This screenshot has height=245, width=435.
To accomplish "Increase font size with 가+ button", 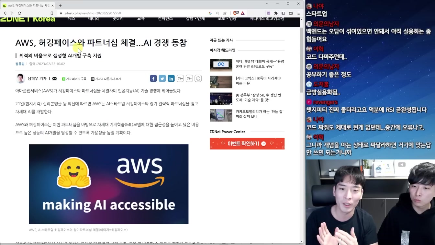I will [180, 78].
